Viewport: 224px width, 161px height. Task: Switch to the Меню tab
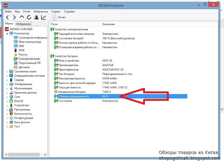[x=9, y=24]
